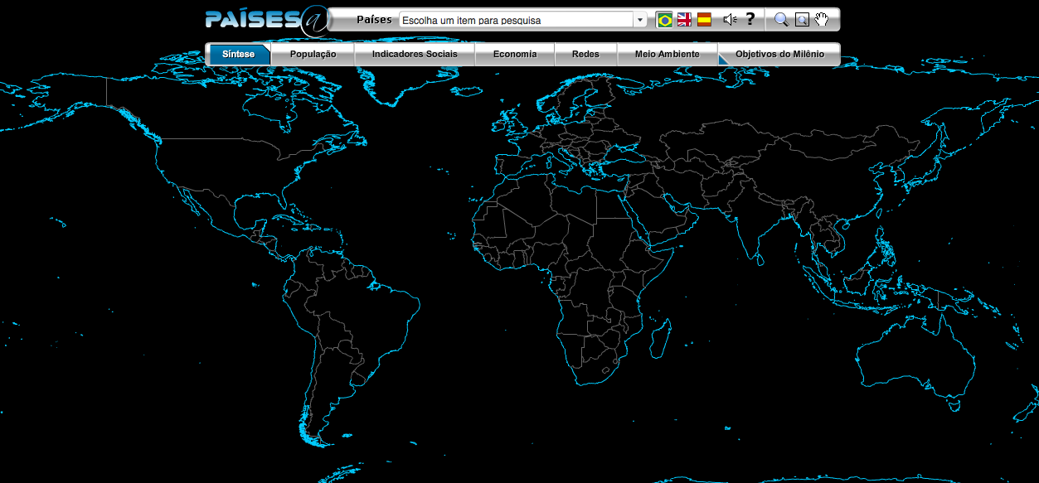1039x483 pixels.
Task: Select Portuguese via the Brazilian flag icon
Action: coord(664,19)
